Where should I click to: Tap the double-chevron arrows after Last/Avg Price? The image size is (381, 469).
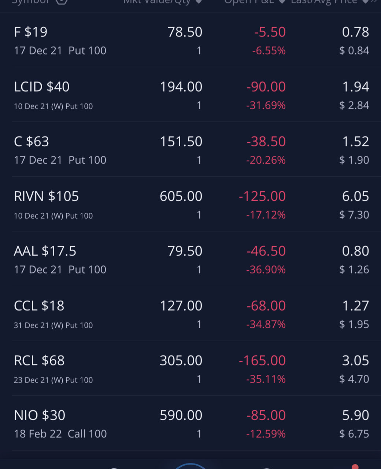point(374,1)
